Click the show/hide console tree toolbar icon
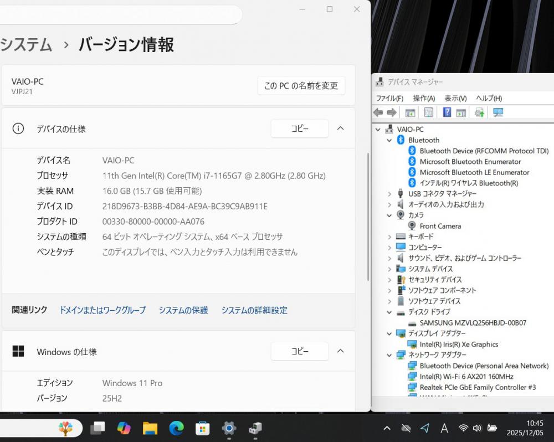This screenshot has width=554, height=442. (410, 112)
